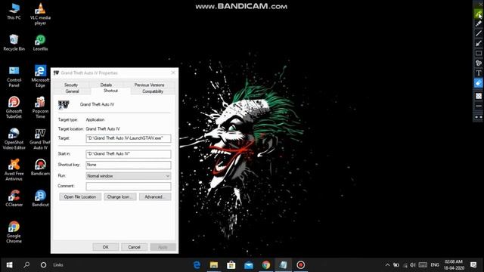Choose line thickness in Bandicam drawing toolbar
The height and width of the screenshot is (272, 484).
[x=479, y=106]
